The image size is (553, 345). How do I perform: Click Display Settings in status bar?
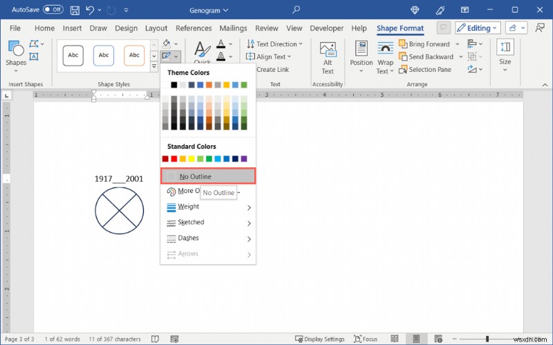(320, 339)
